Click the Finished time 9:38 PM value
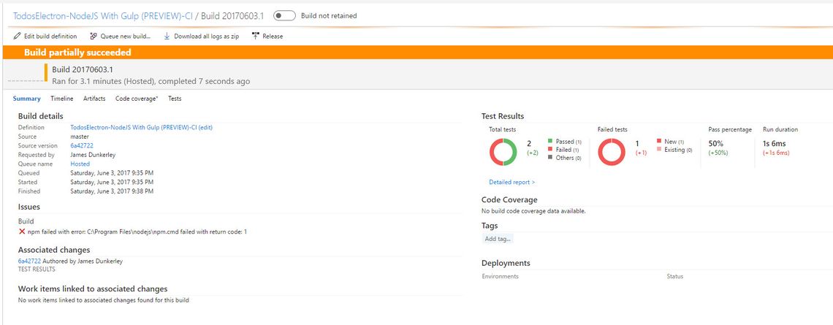This screenshot has width=833, height=325. 112,191
